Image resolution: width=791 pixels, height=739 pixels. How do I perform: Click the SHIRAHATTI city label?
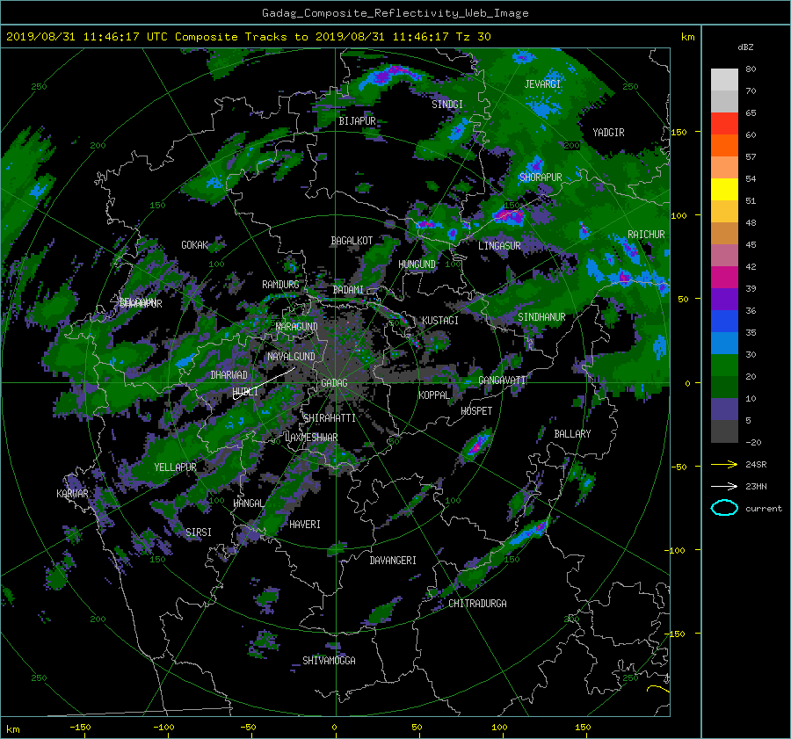click(330, 418)
